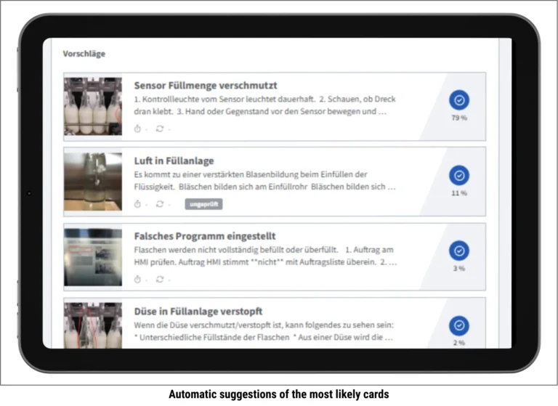Image resolution: width=558 pixels, height=406 pixels.
Task: Select the Falsches Programm eingestellt title
Action: (x=205, y=236)
